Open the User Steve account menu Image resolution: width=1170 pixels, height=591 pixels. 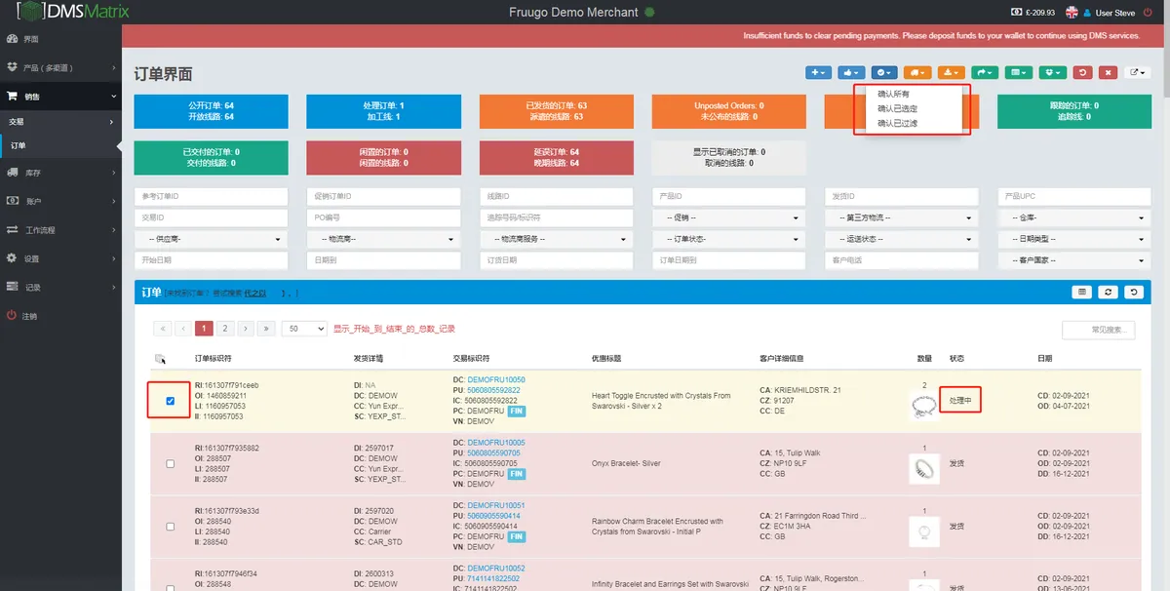tap(1111, 13)
